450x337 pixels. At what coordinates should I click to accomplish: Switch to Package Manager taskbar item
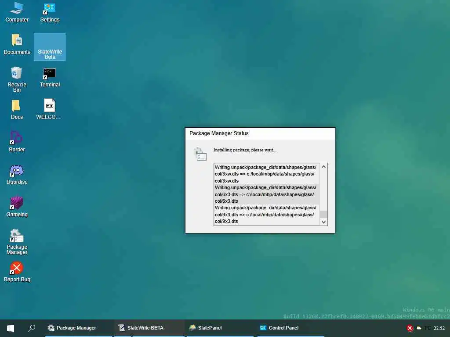point(78,328)
